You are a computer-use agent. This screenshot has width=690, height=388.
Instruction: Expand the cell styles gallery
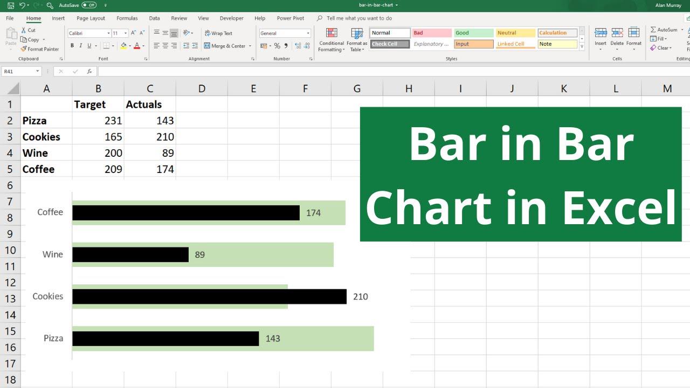[582, 47]
